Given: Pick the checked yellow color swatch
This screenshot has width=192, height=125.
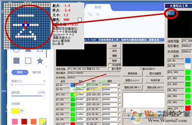Looking at the screenshot, I should pos(43,122).
